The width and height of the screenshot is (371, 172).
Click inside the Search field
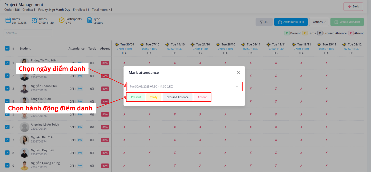tap(28, 33)
